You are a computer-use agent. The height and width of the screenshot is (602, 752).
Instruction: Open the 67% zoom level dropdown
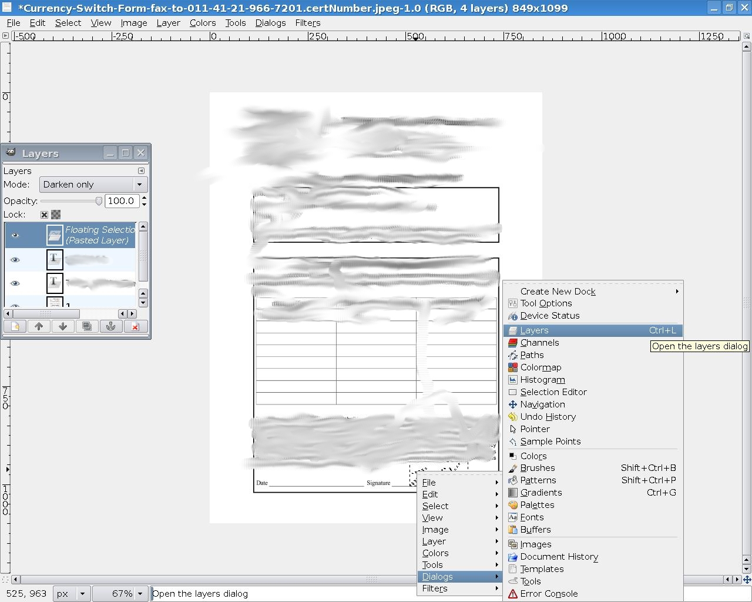(x=120, y=594)
